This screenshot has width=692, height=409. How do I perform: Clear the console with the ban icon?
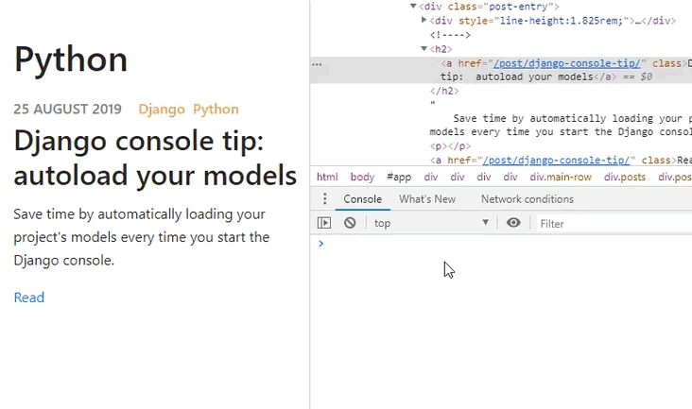tap(350, 223)
